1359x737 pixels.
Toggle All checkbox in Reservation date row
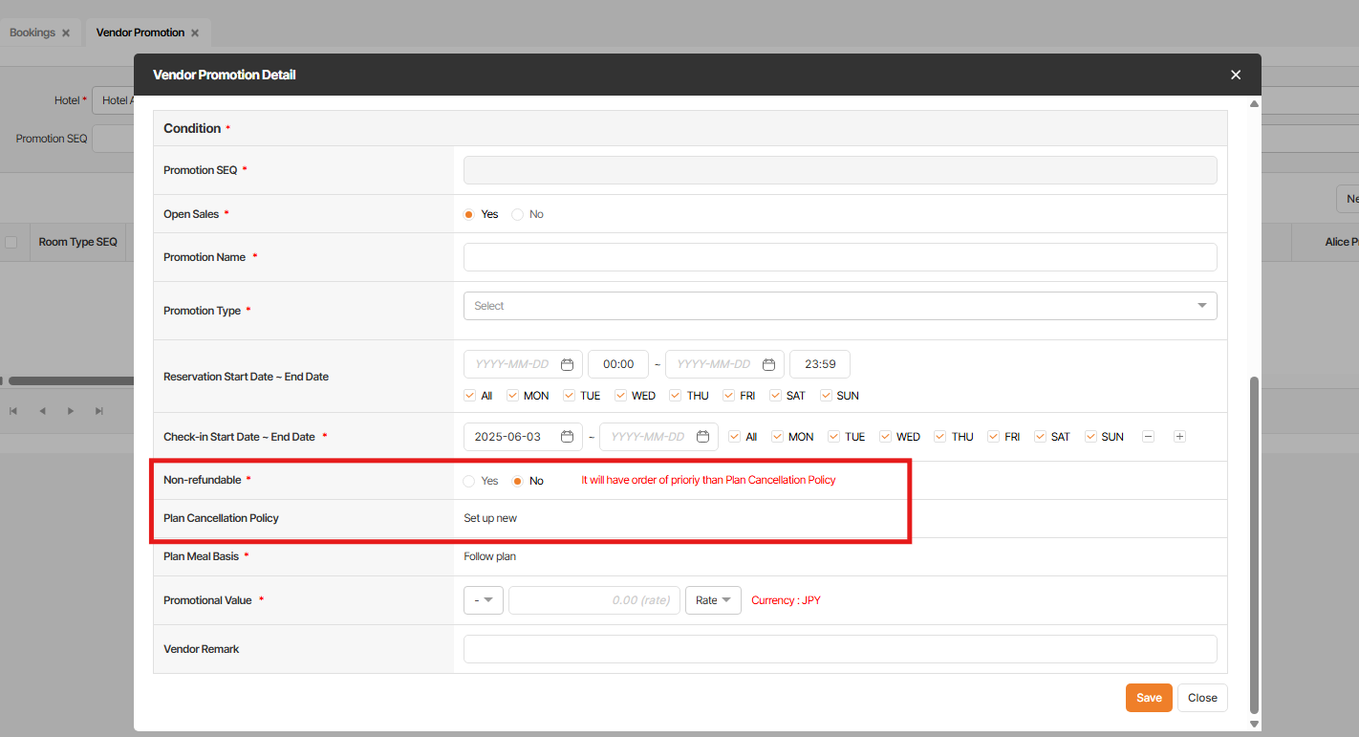[469, 396]
